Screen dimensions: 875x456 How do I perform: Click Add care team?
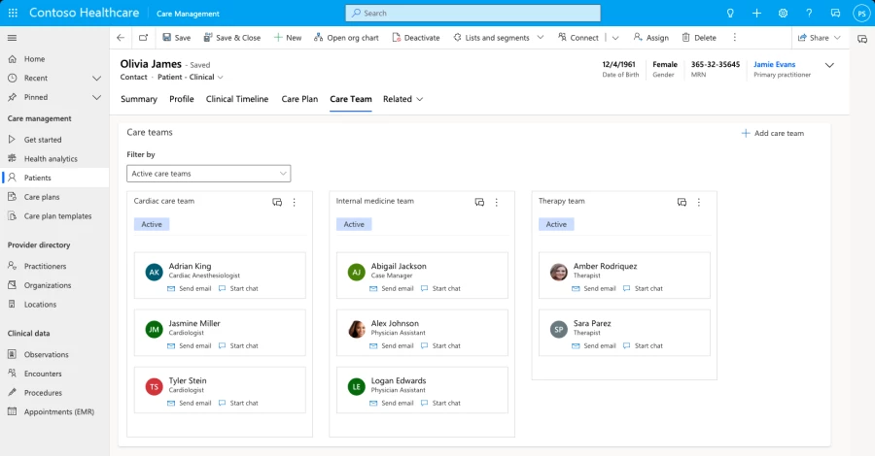(x=772, y=133)
